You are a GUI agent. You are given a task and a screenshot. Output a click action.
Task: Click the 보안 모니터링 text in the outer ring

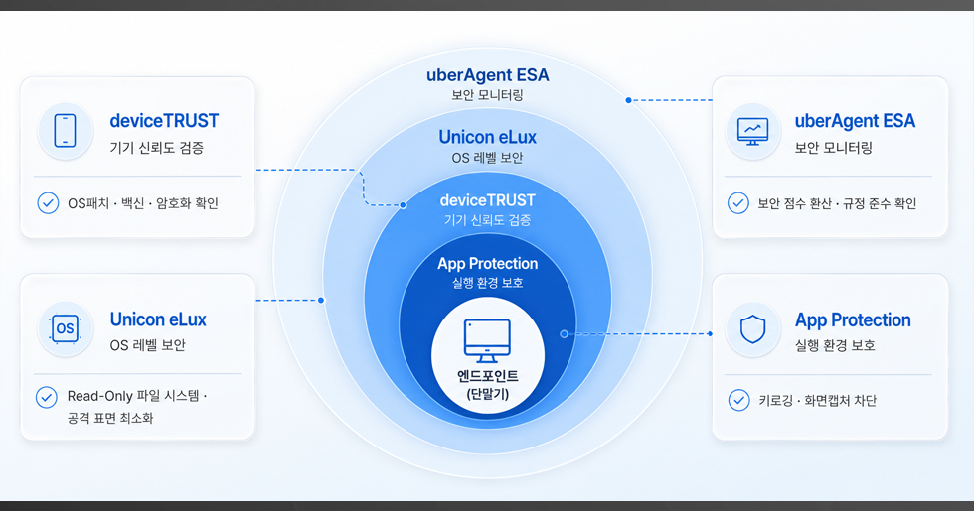click(x=488, y=95)
